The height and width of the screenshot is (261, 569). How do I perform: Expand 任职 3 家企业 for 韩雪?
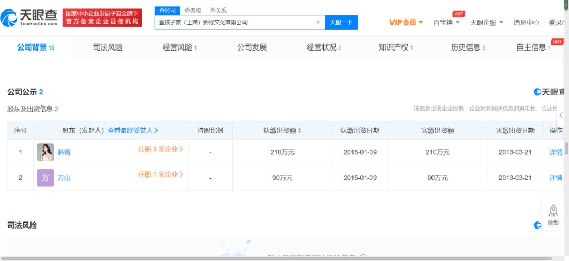coord(161,149)
